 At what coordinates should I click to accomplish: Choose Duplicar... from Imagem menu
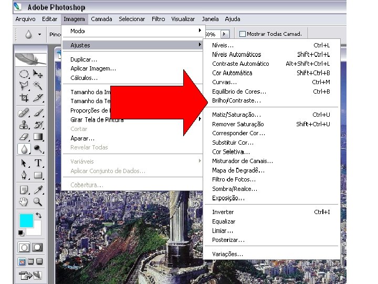(132, 59)
